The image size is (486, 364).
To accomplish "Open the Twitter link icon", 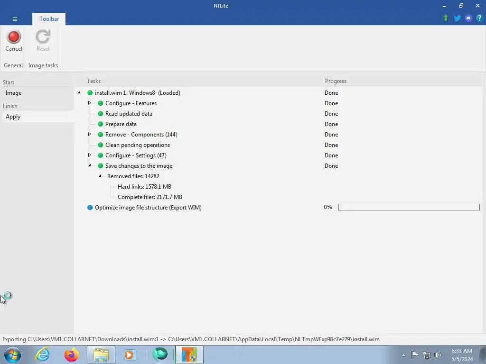I will 457,18.
